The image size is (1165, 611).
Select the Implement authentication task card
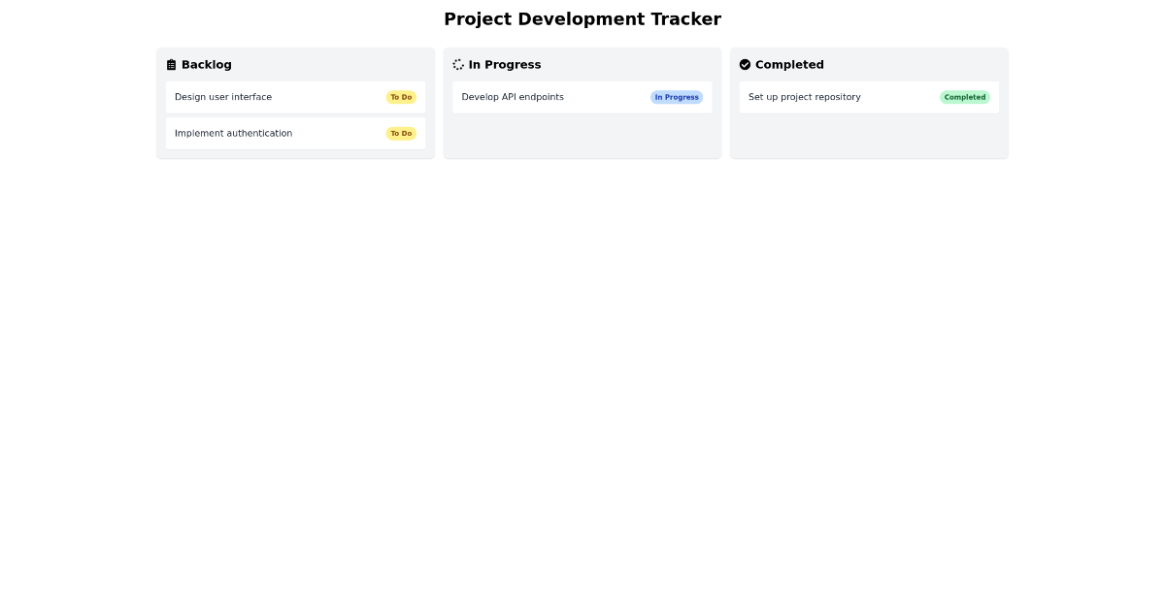click(295, 133)
